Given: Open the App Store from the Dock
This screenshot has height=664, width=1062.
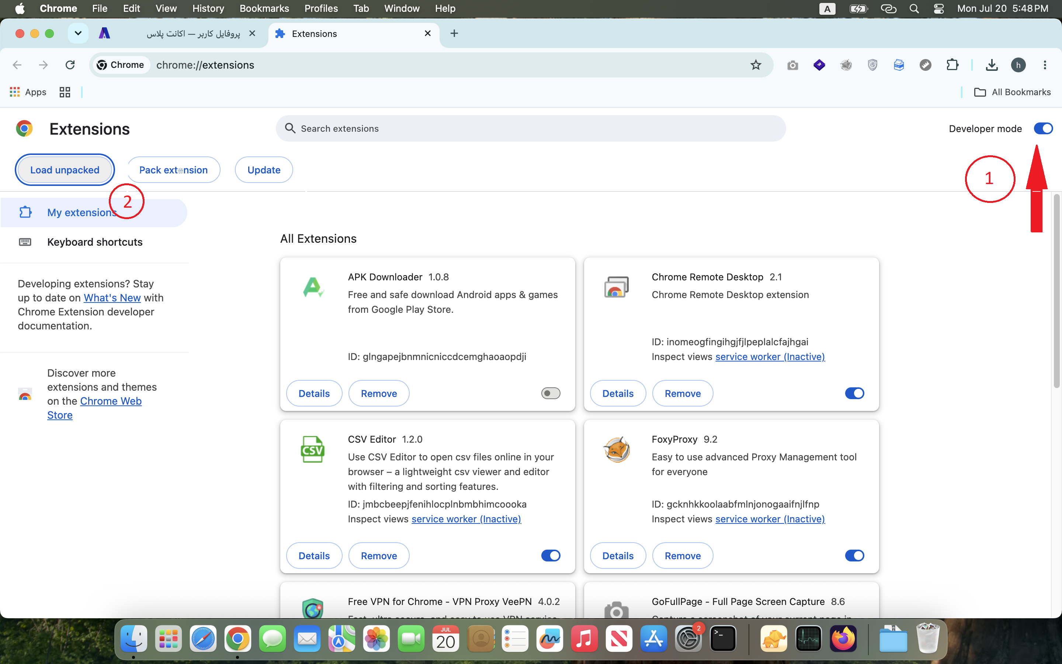Looking at the screenshot, I should pyautogui.click(x=653, y=639).
